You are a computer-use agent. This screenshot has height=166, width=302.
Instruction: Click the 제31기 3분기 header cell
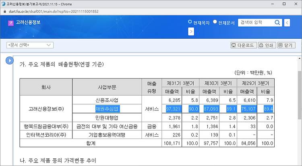(180, 83)
